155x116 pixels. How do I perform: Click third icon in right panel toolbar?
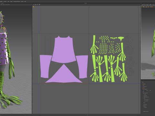145,5
